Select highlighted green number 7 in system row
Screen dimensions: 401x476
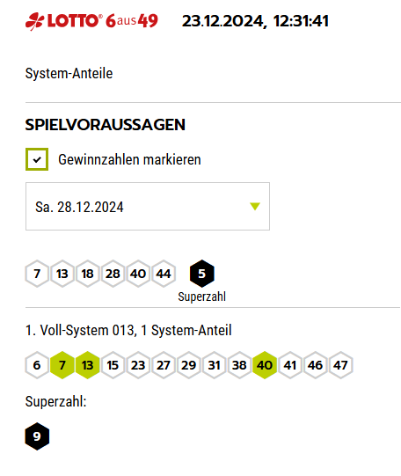(x=62, y=365)
